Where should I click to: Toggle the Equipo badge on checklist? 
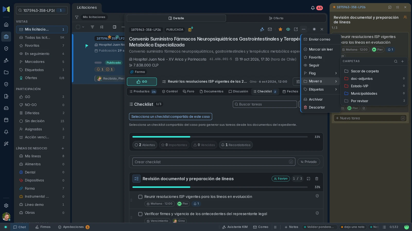click(x=281, y=179)
